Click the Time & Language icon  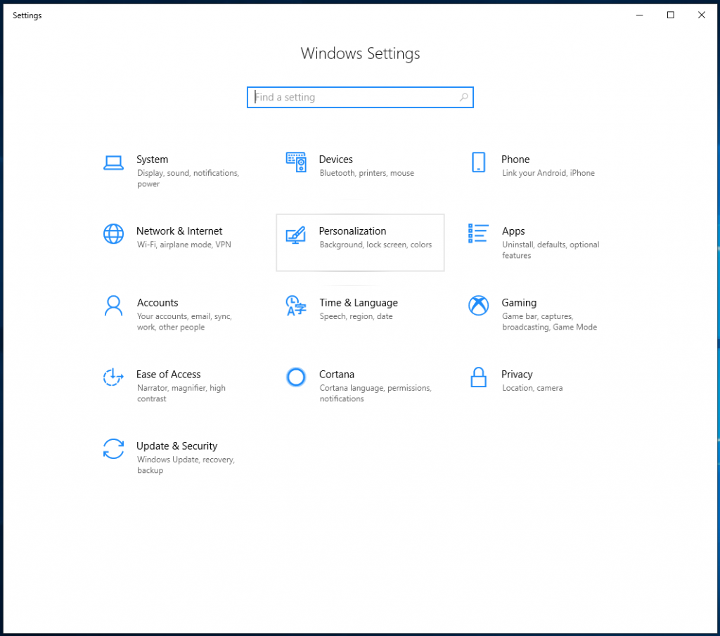pyautogui.click(x=296, y=306)
